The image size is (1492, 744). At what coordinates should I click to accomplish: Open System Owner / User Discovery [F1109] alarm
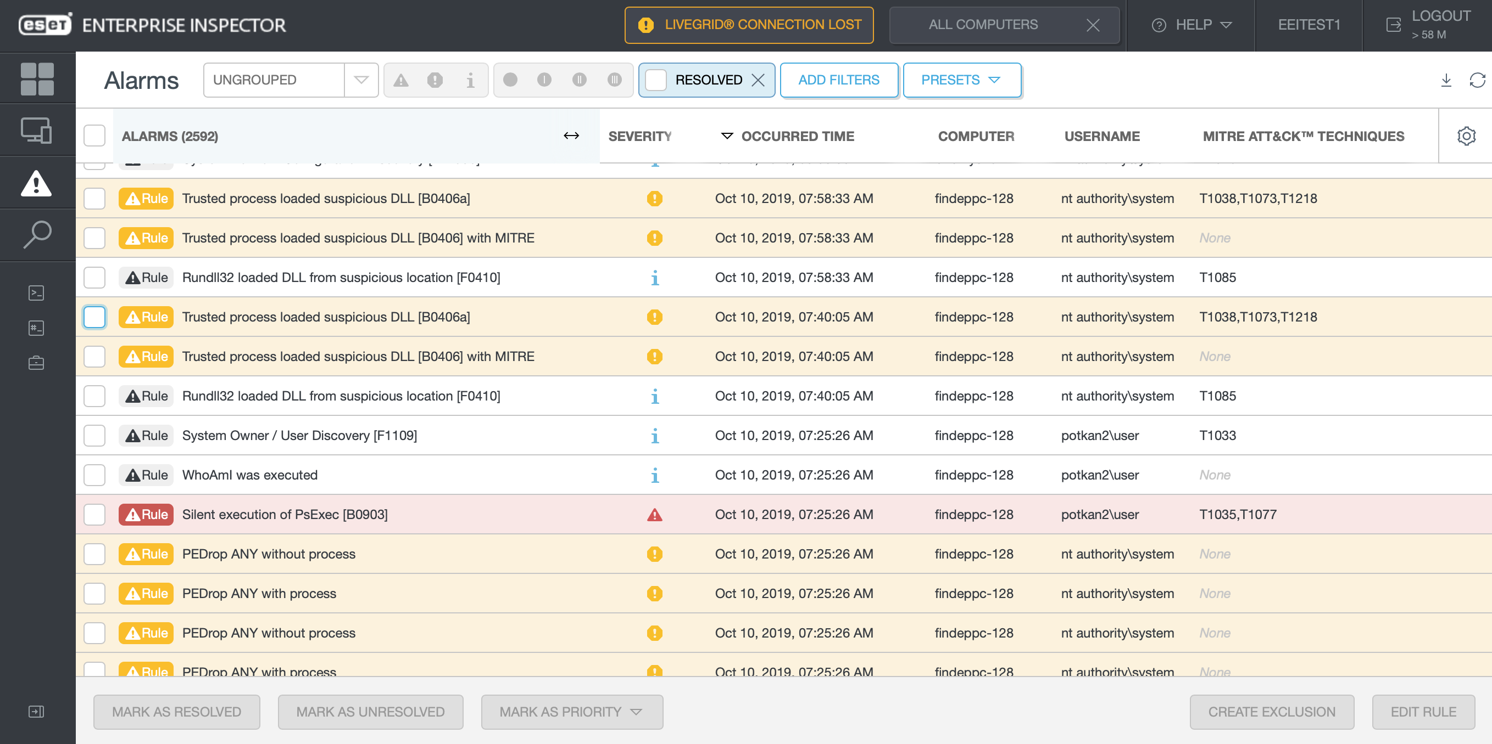299,436
